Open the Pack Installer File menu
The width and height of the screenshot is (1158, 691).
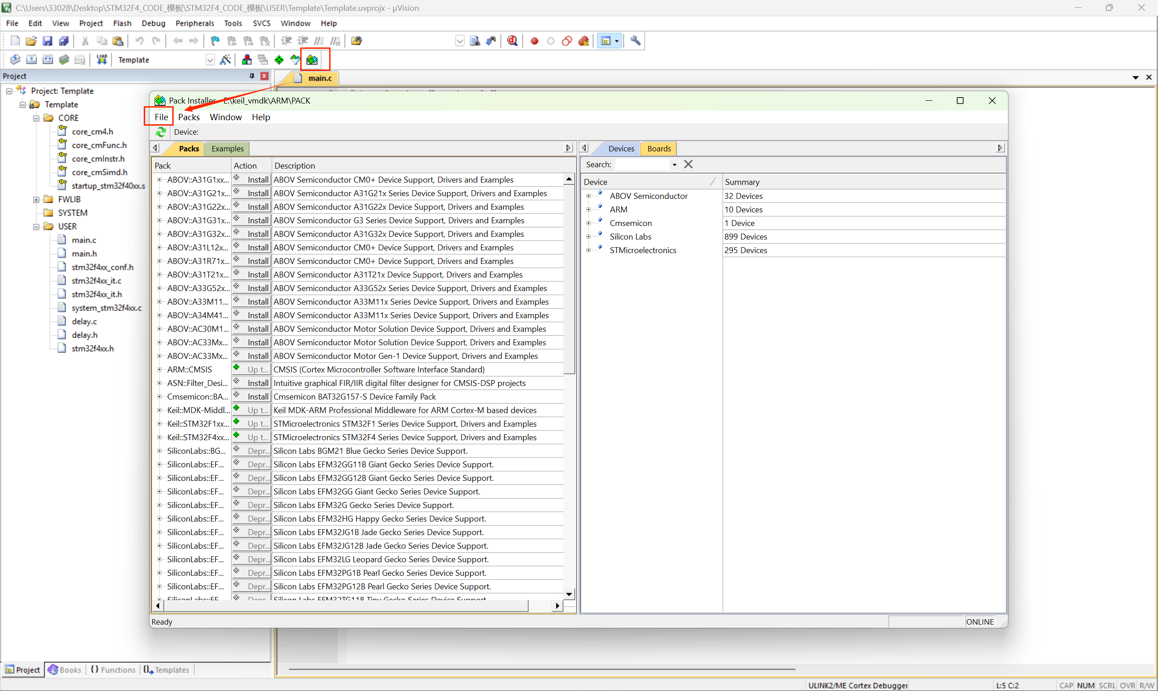[x=161, y=118]
